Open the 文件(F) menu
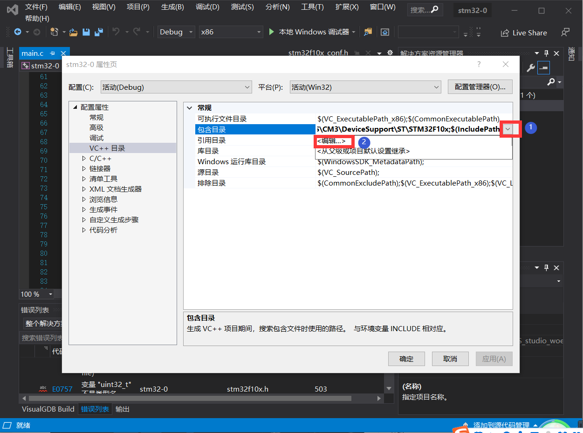This screenshot has height=433, width=583. pos(36,7)
